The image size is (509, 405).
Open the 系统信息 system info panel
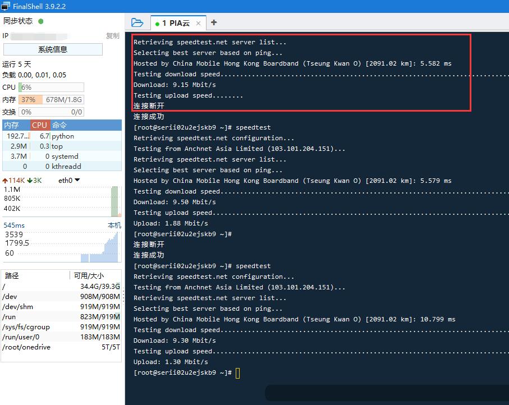[52, 49]
